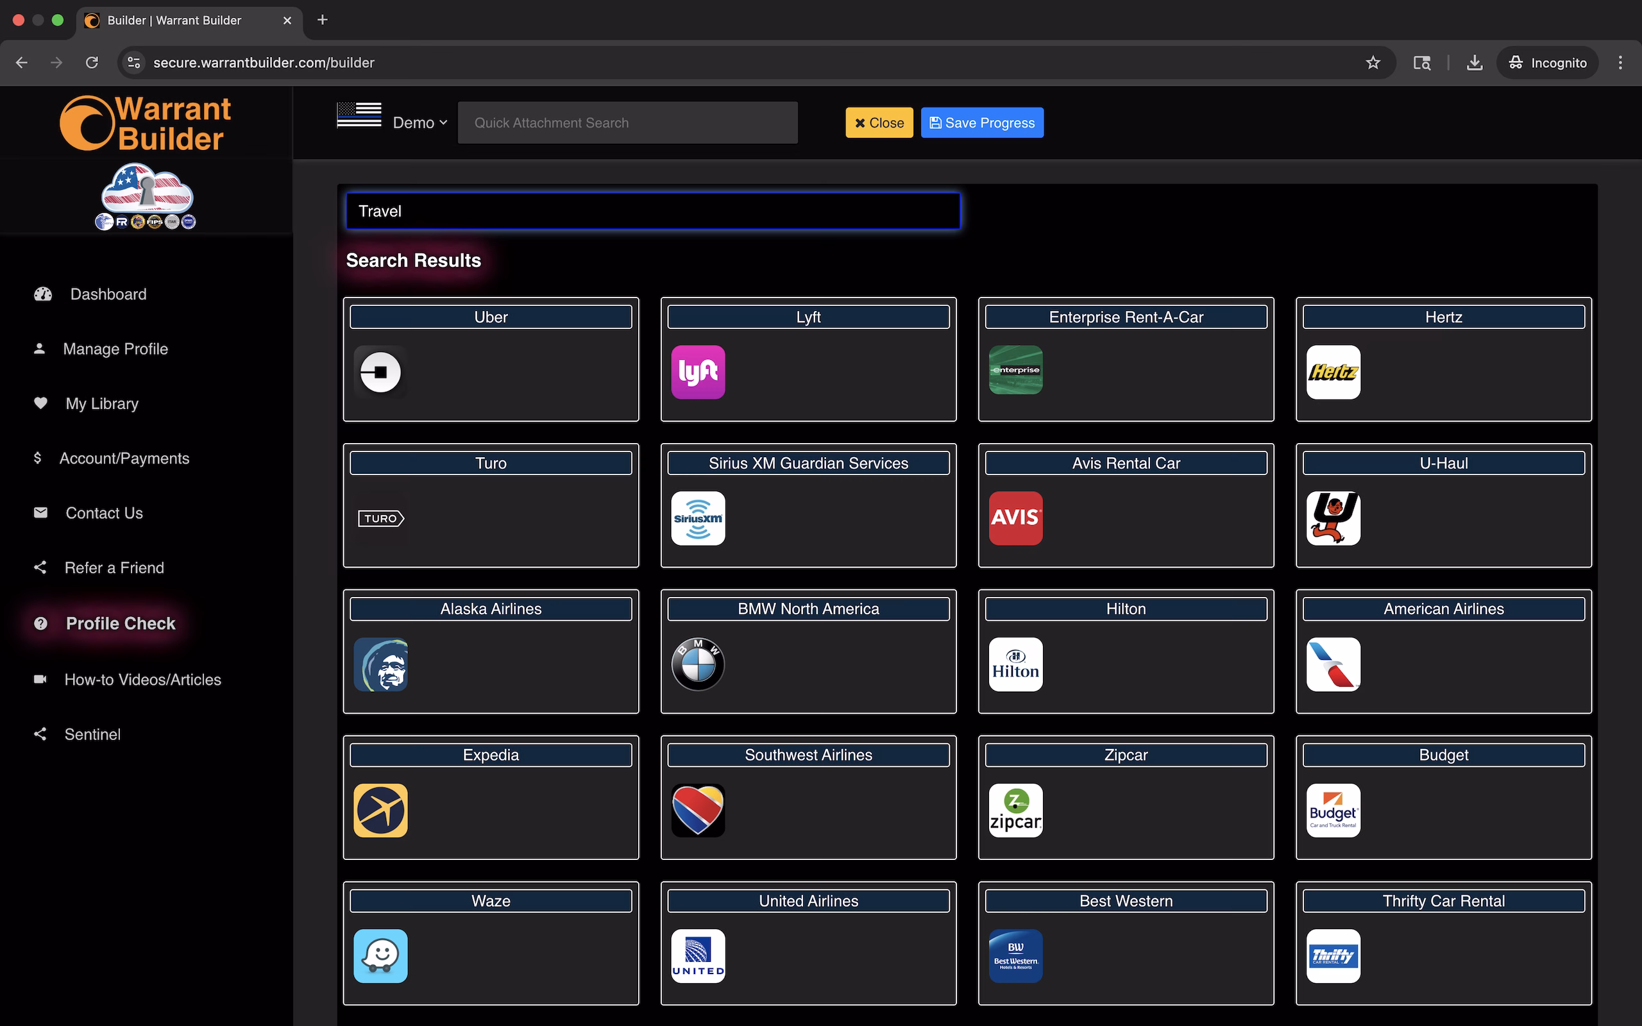This screenshot has width=1642, height=1026.
Task: Bookmark this page with star icon
Action: pyautogui.click(x=1373, y=62)
